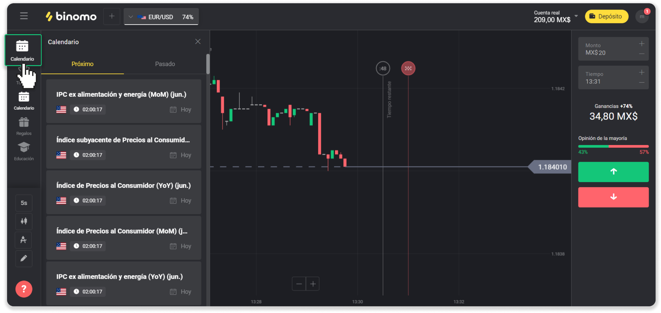Screen dimensions: 661x313
Task: Switch to the Pasado tab
Action: coord(165,64)
